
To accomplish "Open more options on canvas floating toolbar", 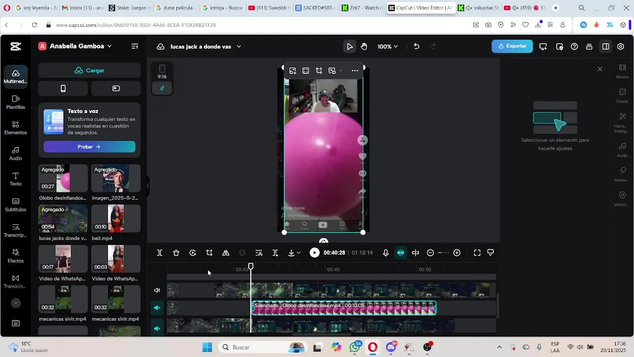I will (355, 70).
